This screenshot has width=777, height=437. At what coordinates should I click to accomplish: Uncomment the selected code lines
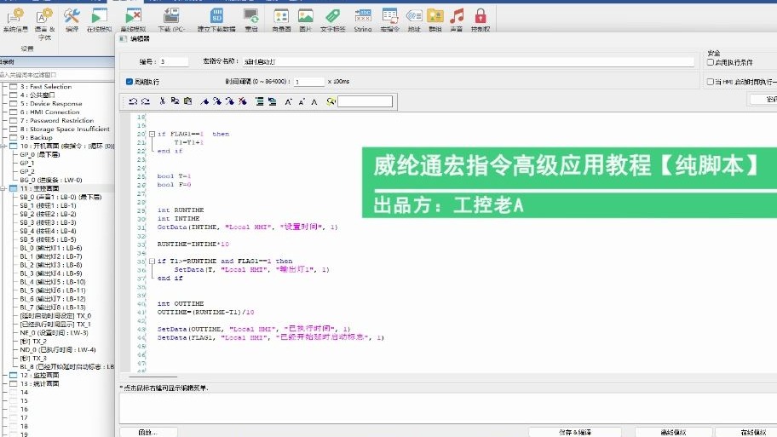(272, 101)
